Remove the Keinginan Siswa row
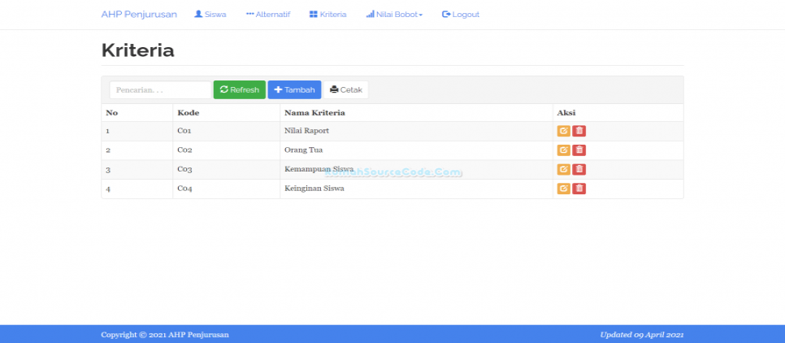This screenshot has height=343, width=785. tap(579, 189)
